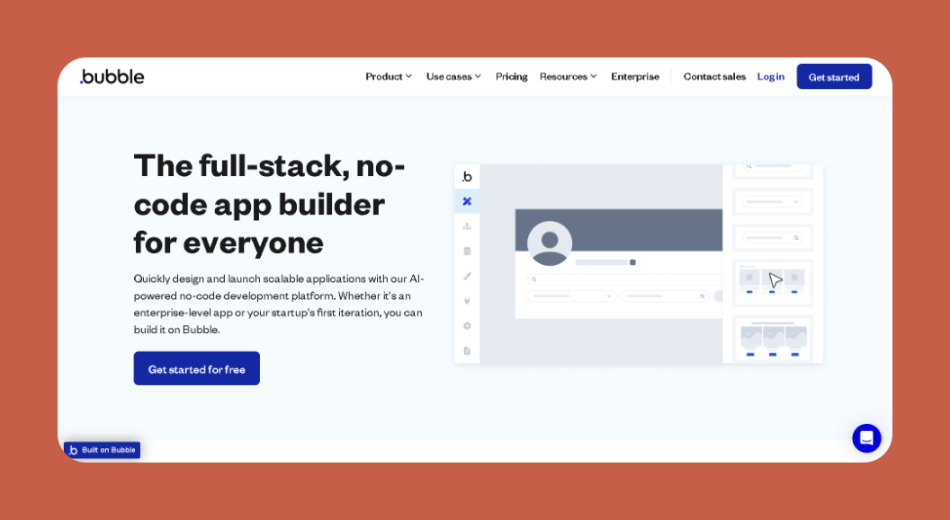Click the Log in link
Screen dimensions: 950x520
(x=771, y=76)
